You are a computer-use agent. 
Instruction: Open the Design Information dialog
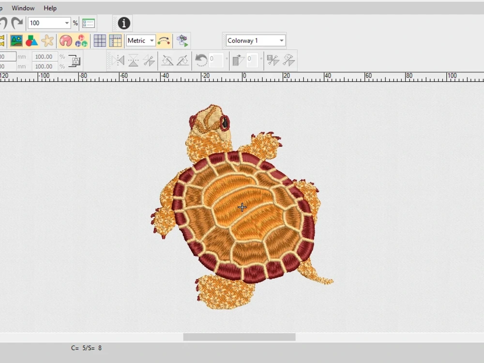pyautogui.click(x=122, y=23)
